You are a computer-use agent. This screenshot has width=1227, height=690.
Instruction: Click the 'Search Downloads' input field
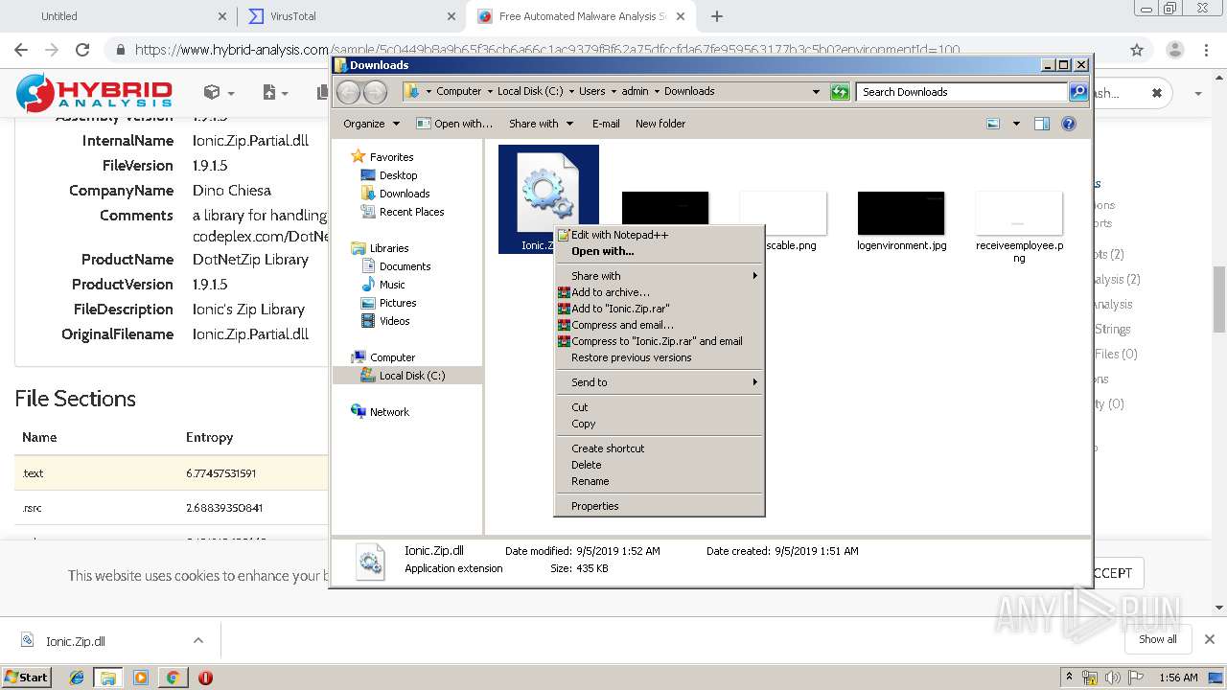(x=961, y=92)
